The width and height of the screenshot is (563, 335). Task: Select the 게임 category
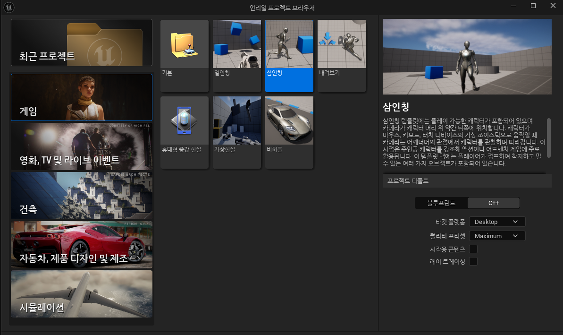(82, 97)
